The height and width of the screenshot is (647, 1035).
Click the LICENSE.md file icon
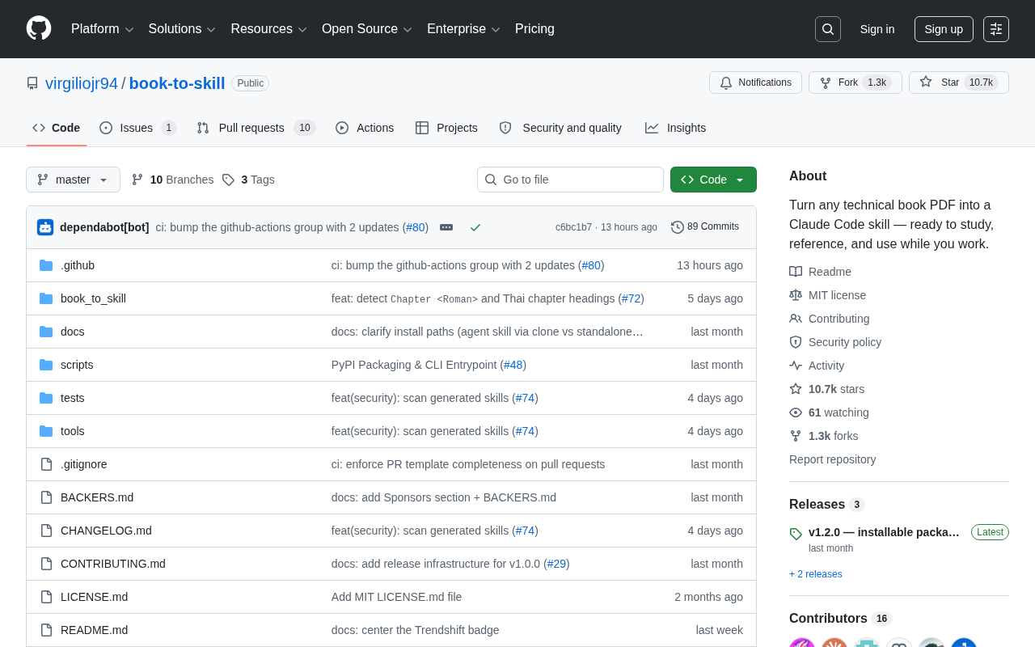coord(46,597)
